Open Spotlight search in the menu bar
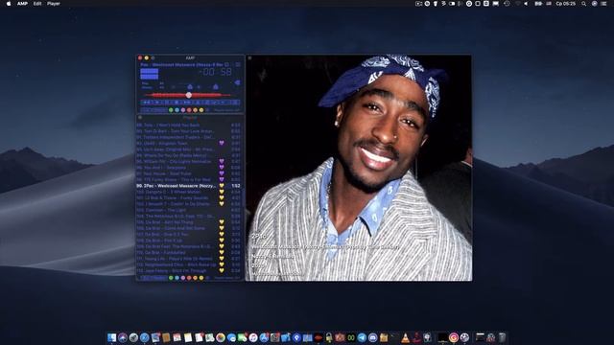Viewport: 614px width, 345px height. (x=584, y=4)
